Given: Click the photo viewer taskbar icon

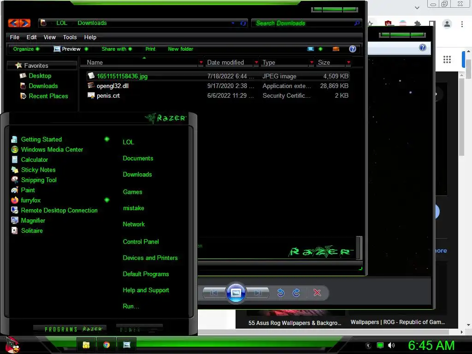Looking at the screenshot, I should click(x=127, y=345).
